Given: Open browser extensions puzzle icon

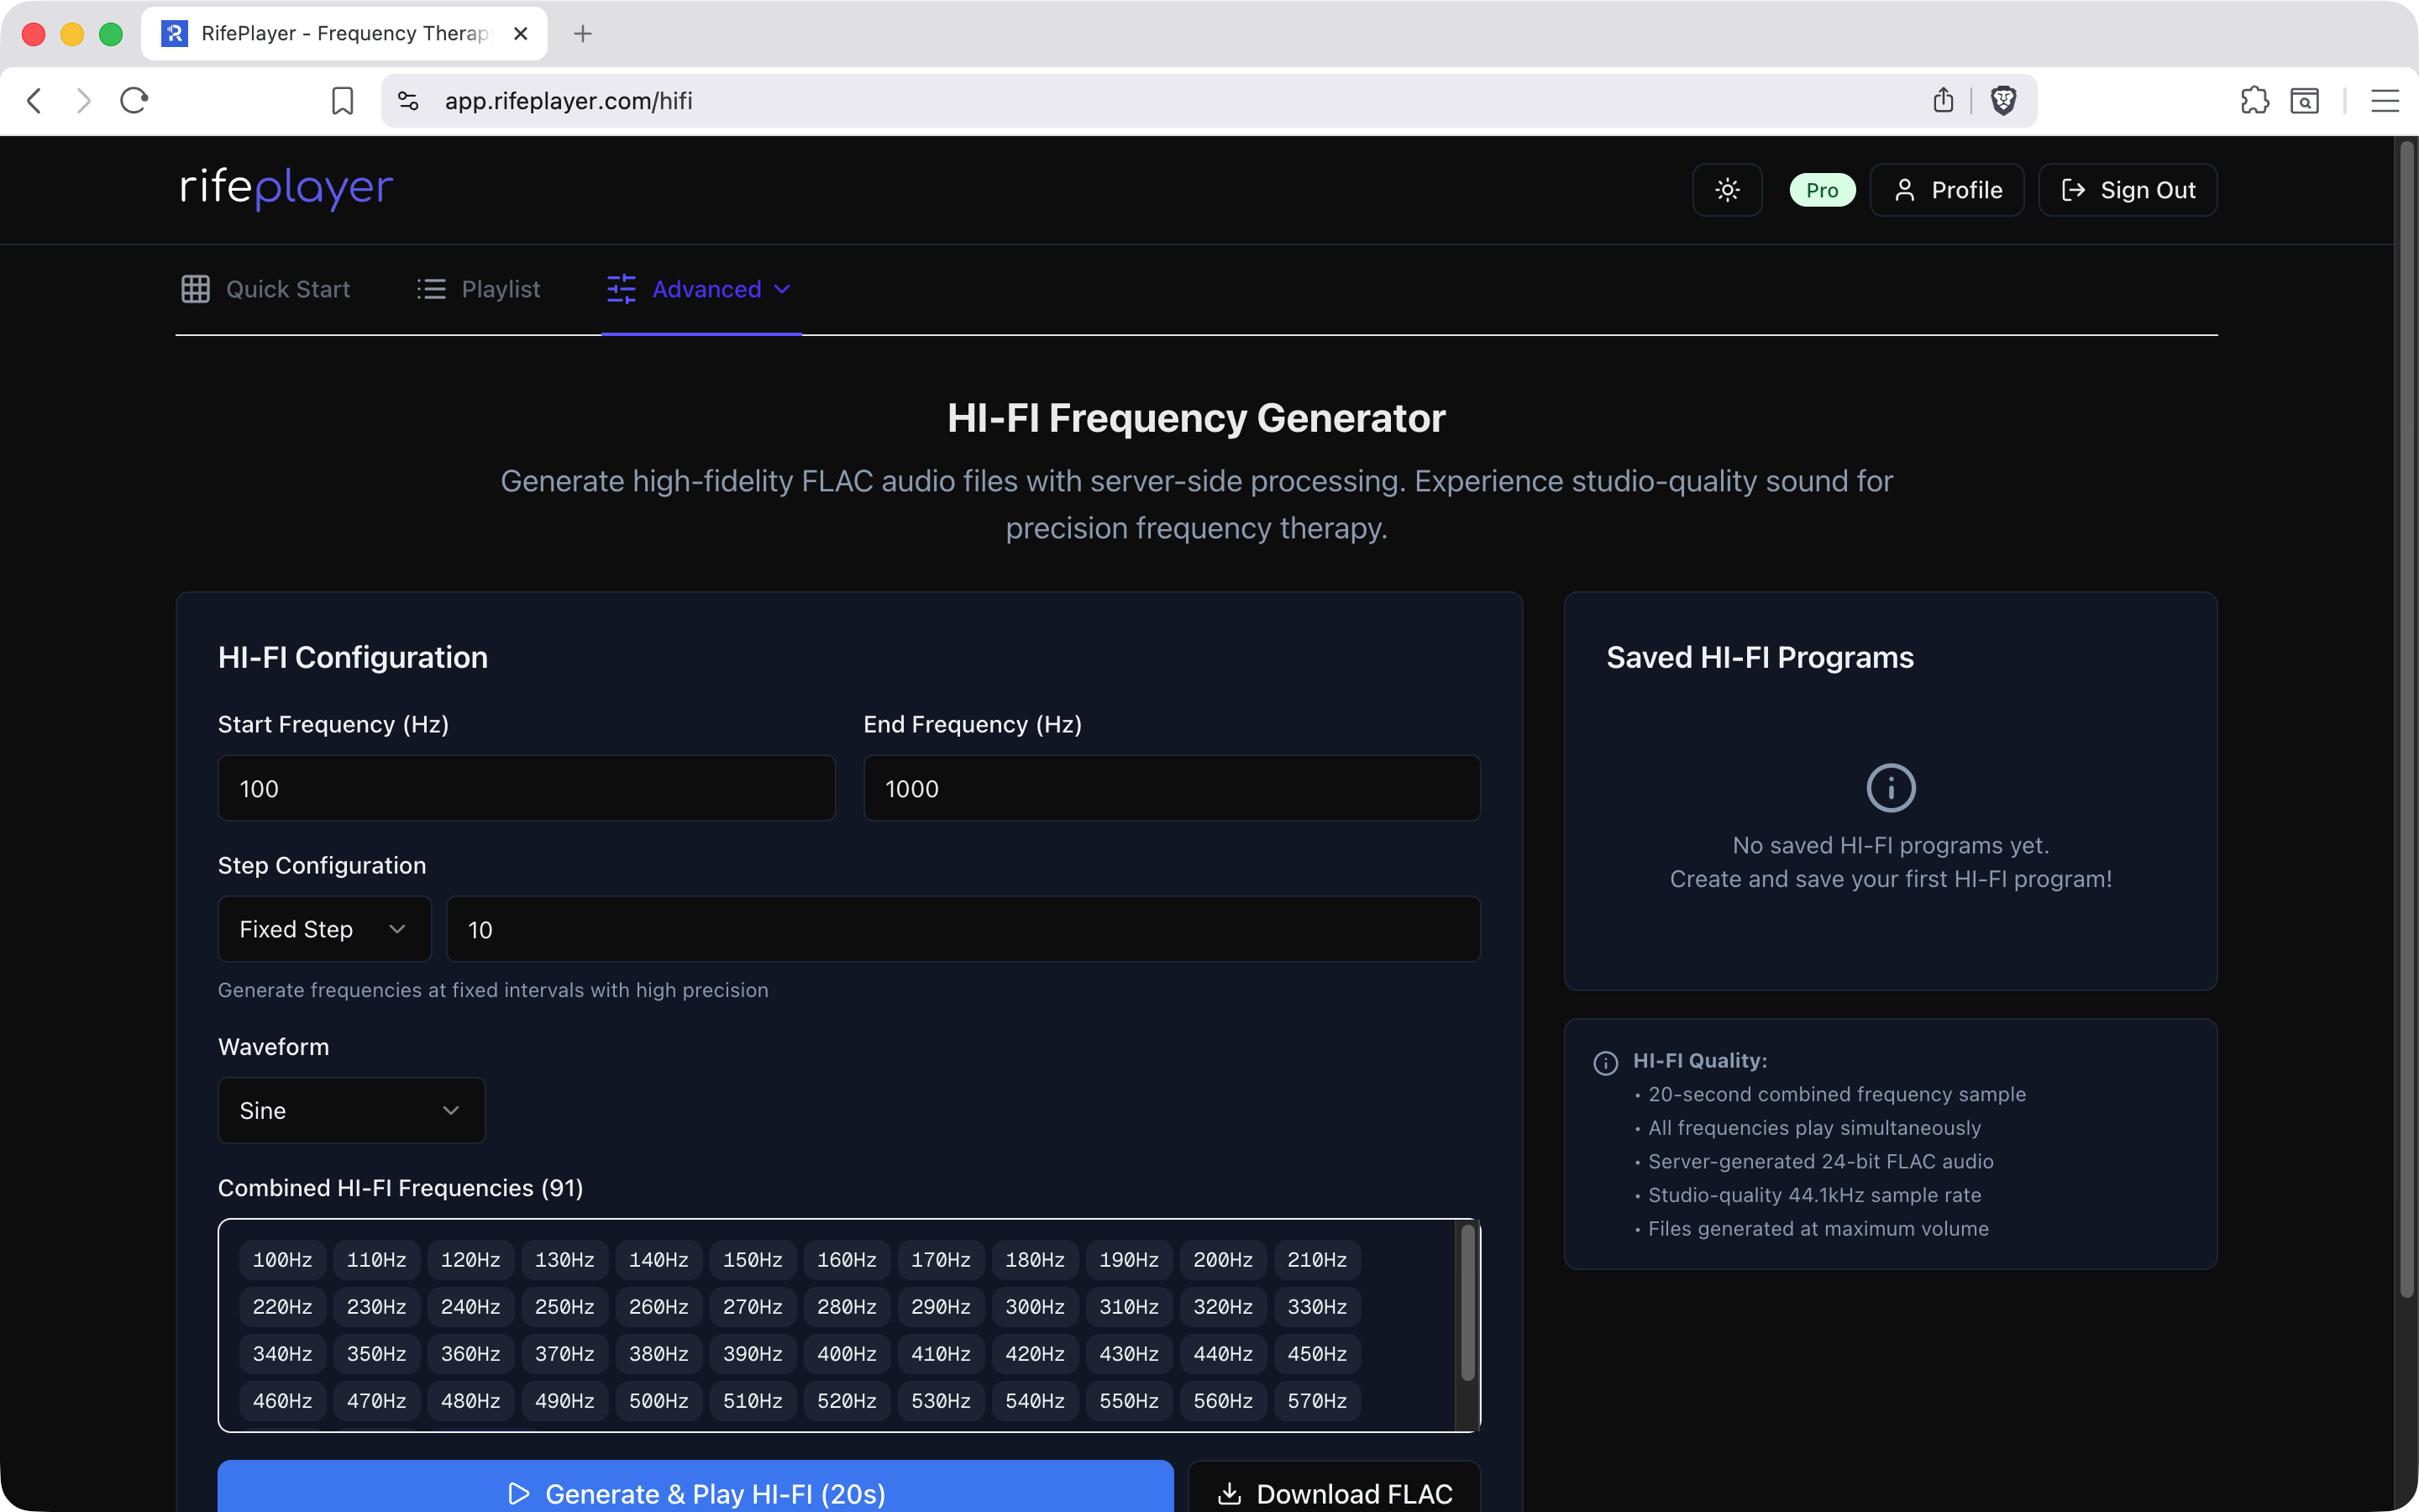Looking at the screenshot, I should point(2254,100).
